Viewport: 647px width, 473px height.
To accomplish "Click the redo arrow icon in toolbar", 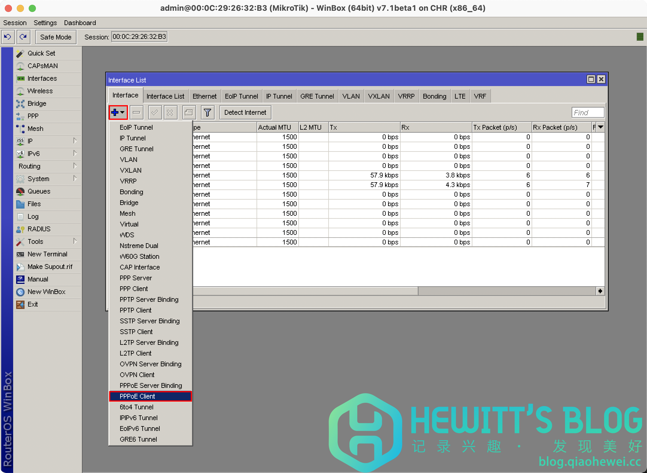I will (x=23, y=37).
